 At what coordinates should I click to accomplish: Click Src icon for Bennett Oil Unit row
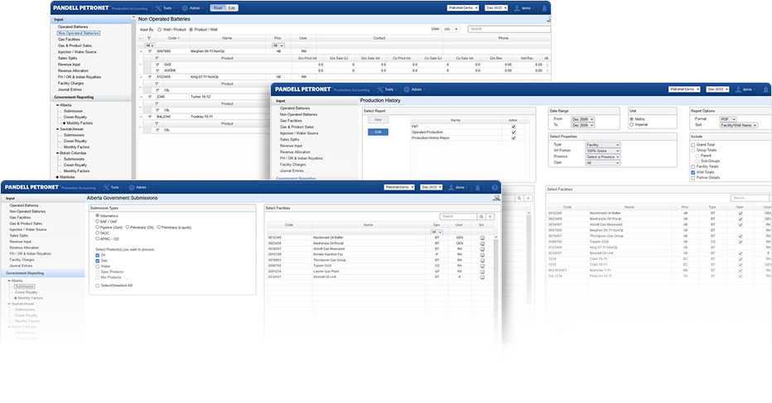point(482,277)
